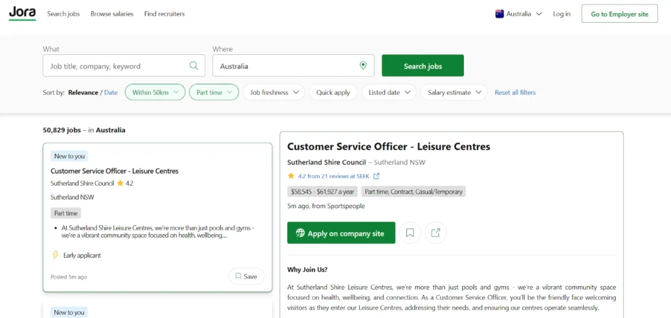Click Apply on company site

point(341,233)
